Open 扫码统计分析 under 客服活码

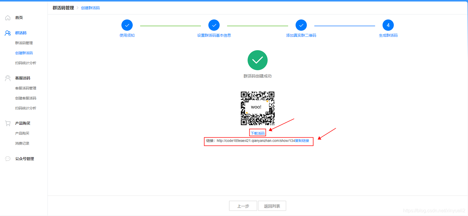[x=26, y=108]
